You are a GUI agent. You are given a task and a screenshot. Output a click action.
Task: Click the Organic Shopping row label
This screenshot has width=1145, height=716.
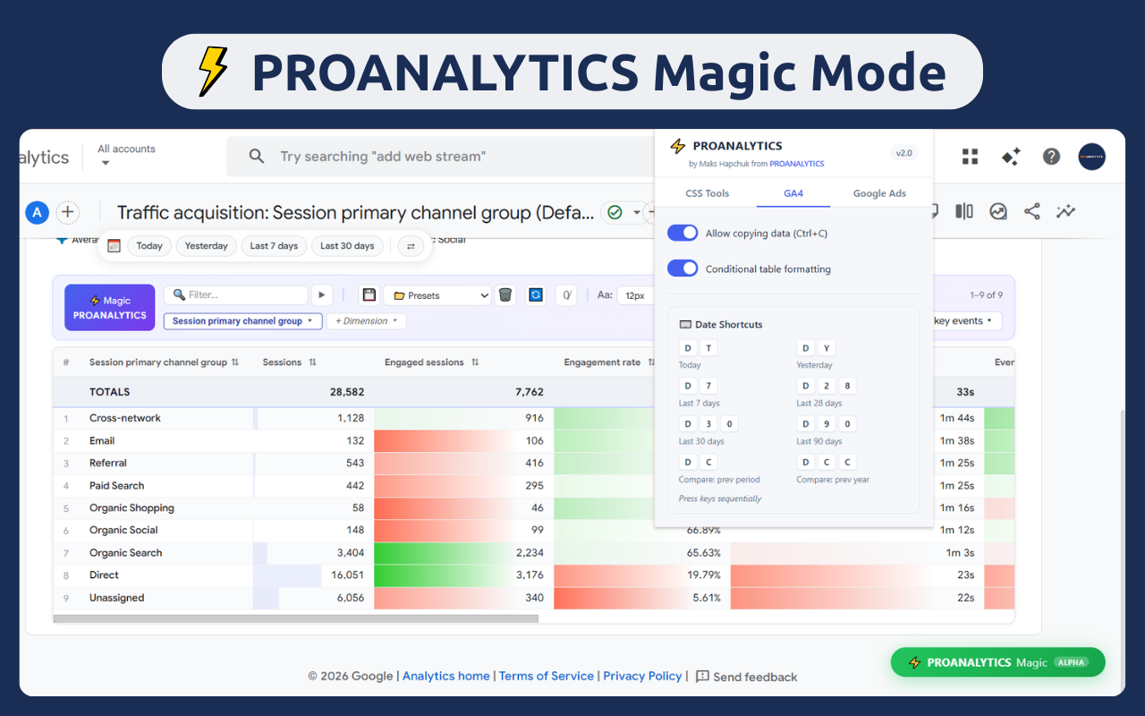[132, 507]
